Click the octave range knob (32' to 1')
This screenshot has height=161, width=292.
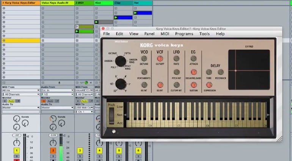121,84
